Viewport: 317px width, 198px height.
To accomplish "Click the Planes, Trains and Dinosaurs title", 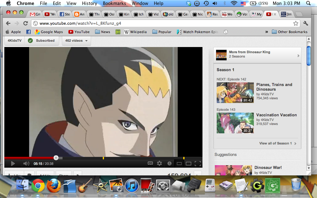I will (274, 87).
